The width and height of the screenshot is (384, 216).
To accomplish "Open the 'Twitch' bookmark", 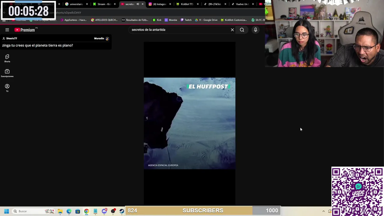I will click(186, 20).
